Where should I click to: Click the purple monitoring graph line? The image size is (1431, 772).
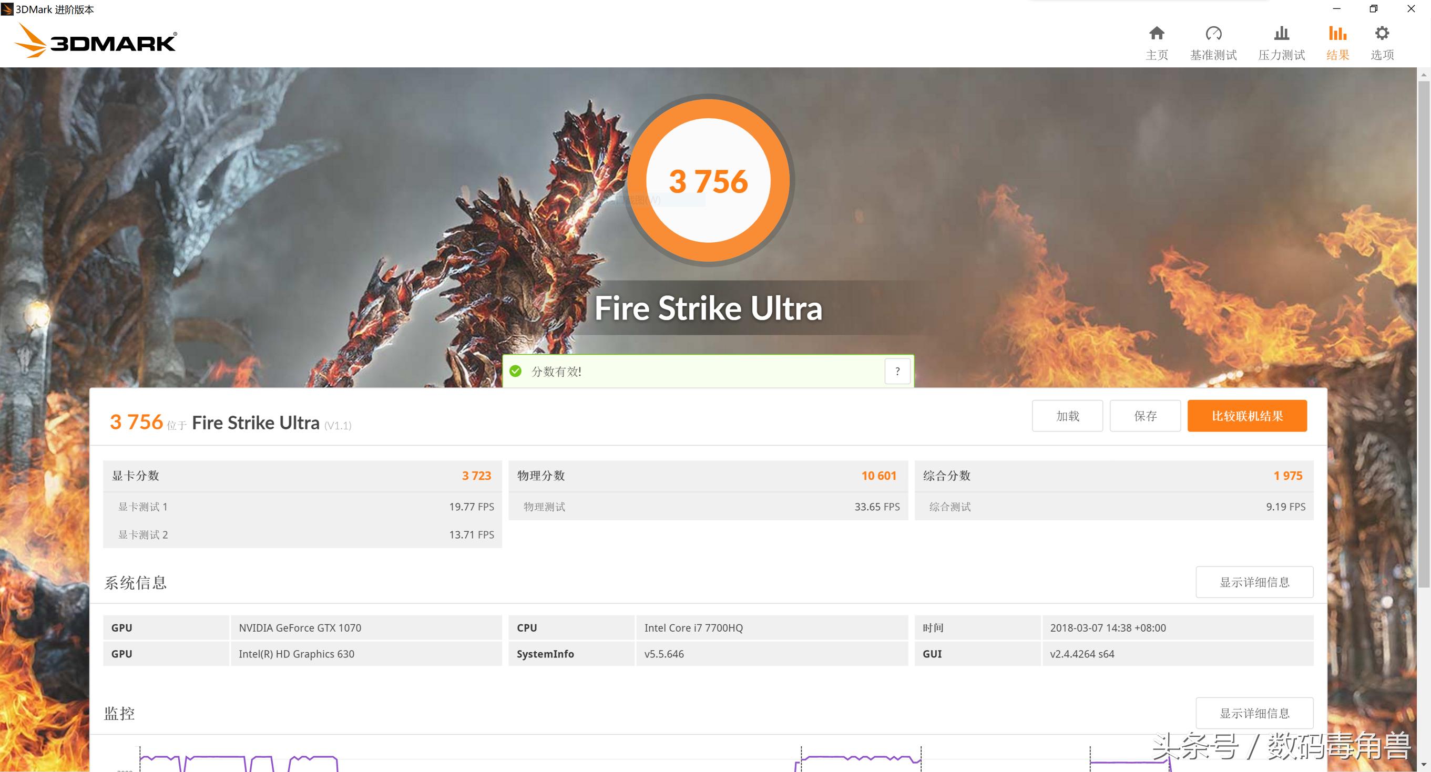coord(217,756)
